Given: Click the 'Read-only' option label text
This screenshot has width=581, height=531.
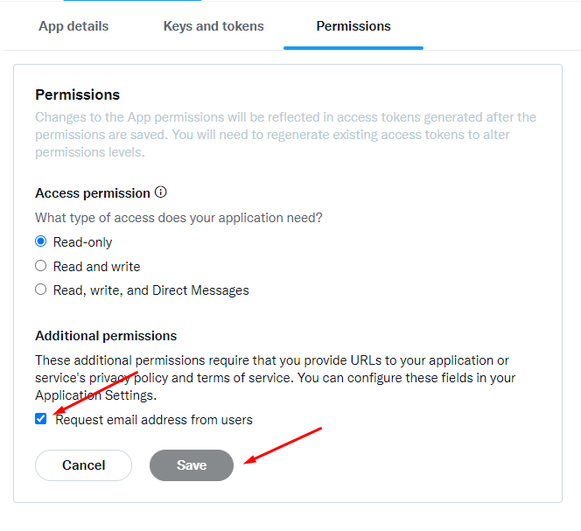Looking at the screenshot, I should pyautogui.click(x=83, y=242).
